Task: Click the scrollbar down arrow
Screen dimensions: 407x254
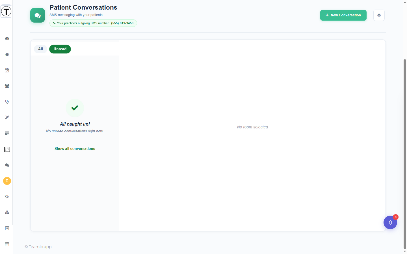Action: pyautogui.click(x=405, y=251)
